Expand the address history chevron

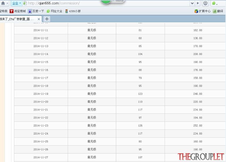pos(192,3)
